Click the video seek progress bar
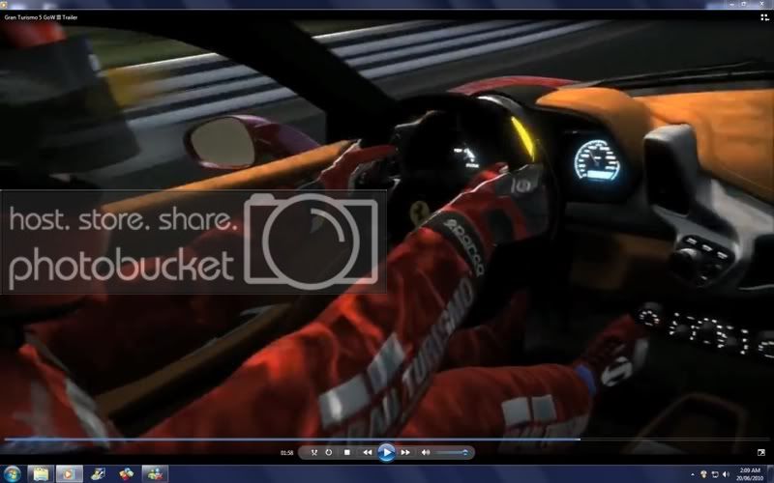This screenshot has width=774, height=483. [x=387, y=440]
